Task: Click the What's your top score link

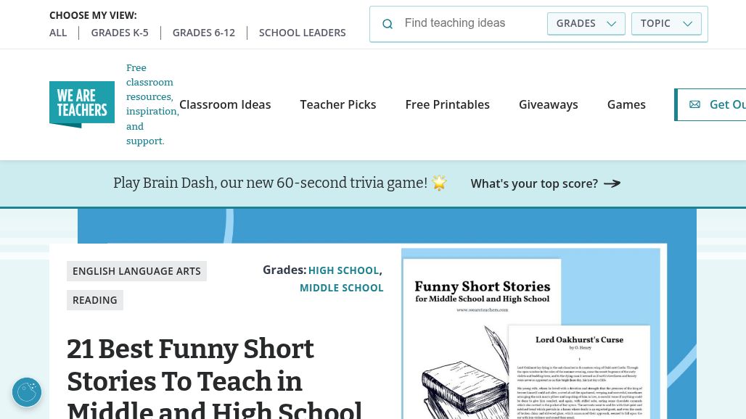Action: click(x=546, y=183)
